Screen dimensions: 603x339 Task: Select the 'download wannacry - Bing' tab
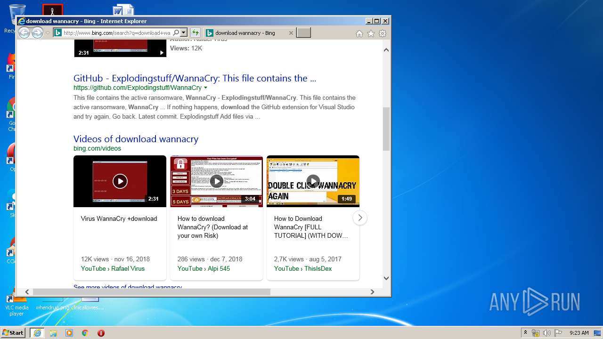250,33
